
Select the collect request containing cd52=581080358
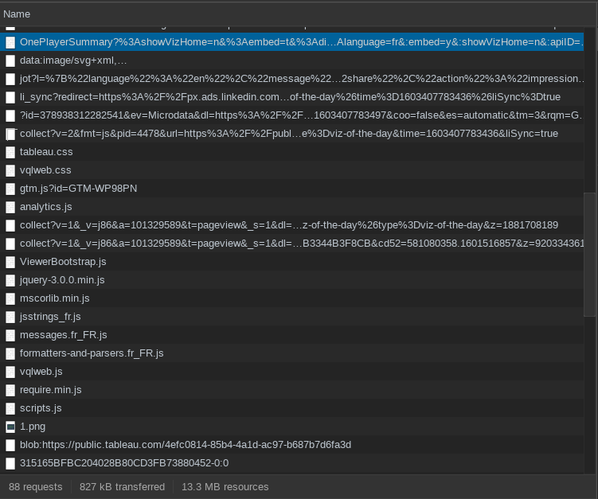click(x=291, y=244)
